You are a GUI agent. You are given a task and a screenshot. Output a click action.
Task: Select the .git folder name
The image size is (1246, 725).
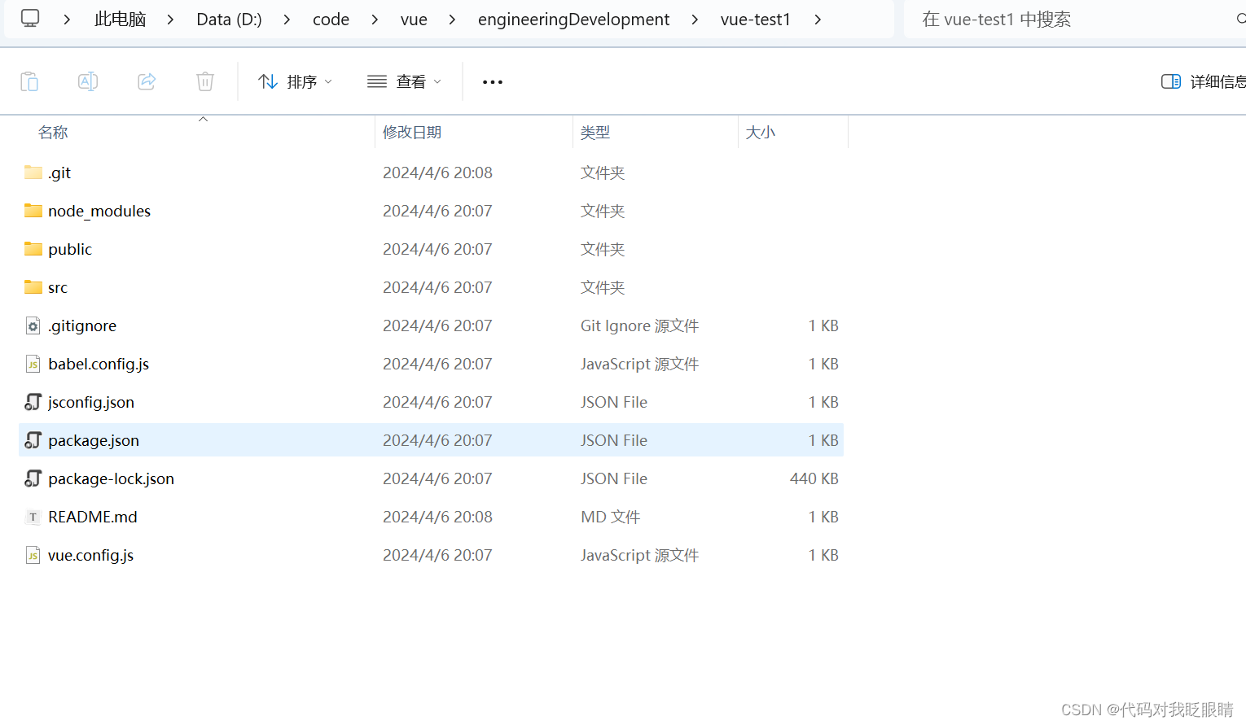tap(59, 173)
